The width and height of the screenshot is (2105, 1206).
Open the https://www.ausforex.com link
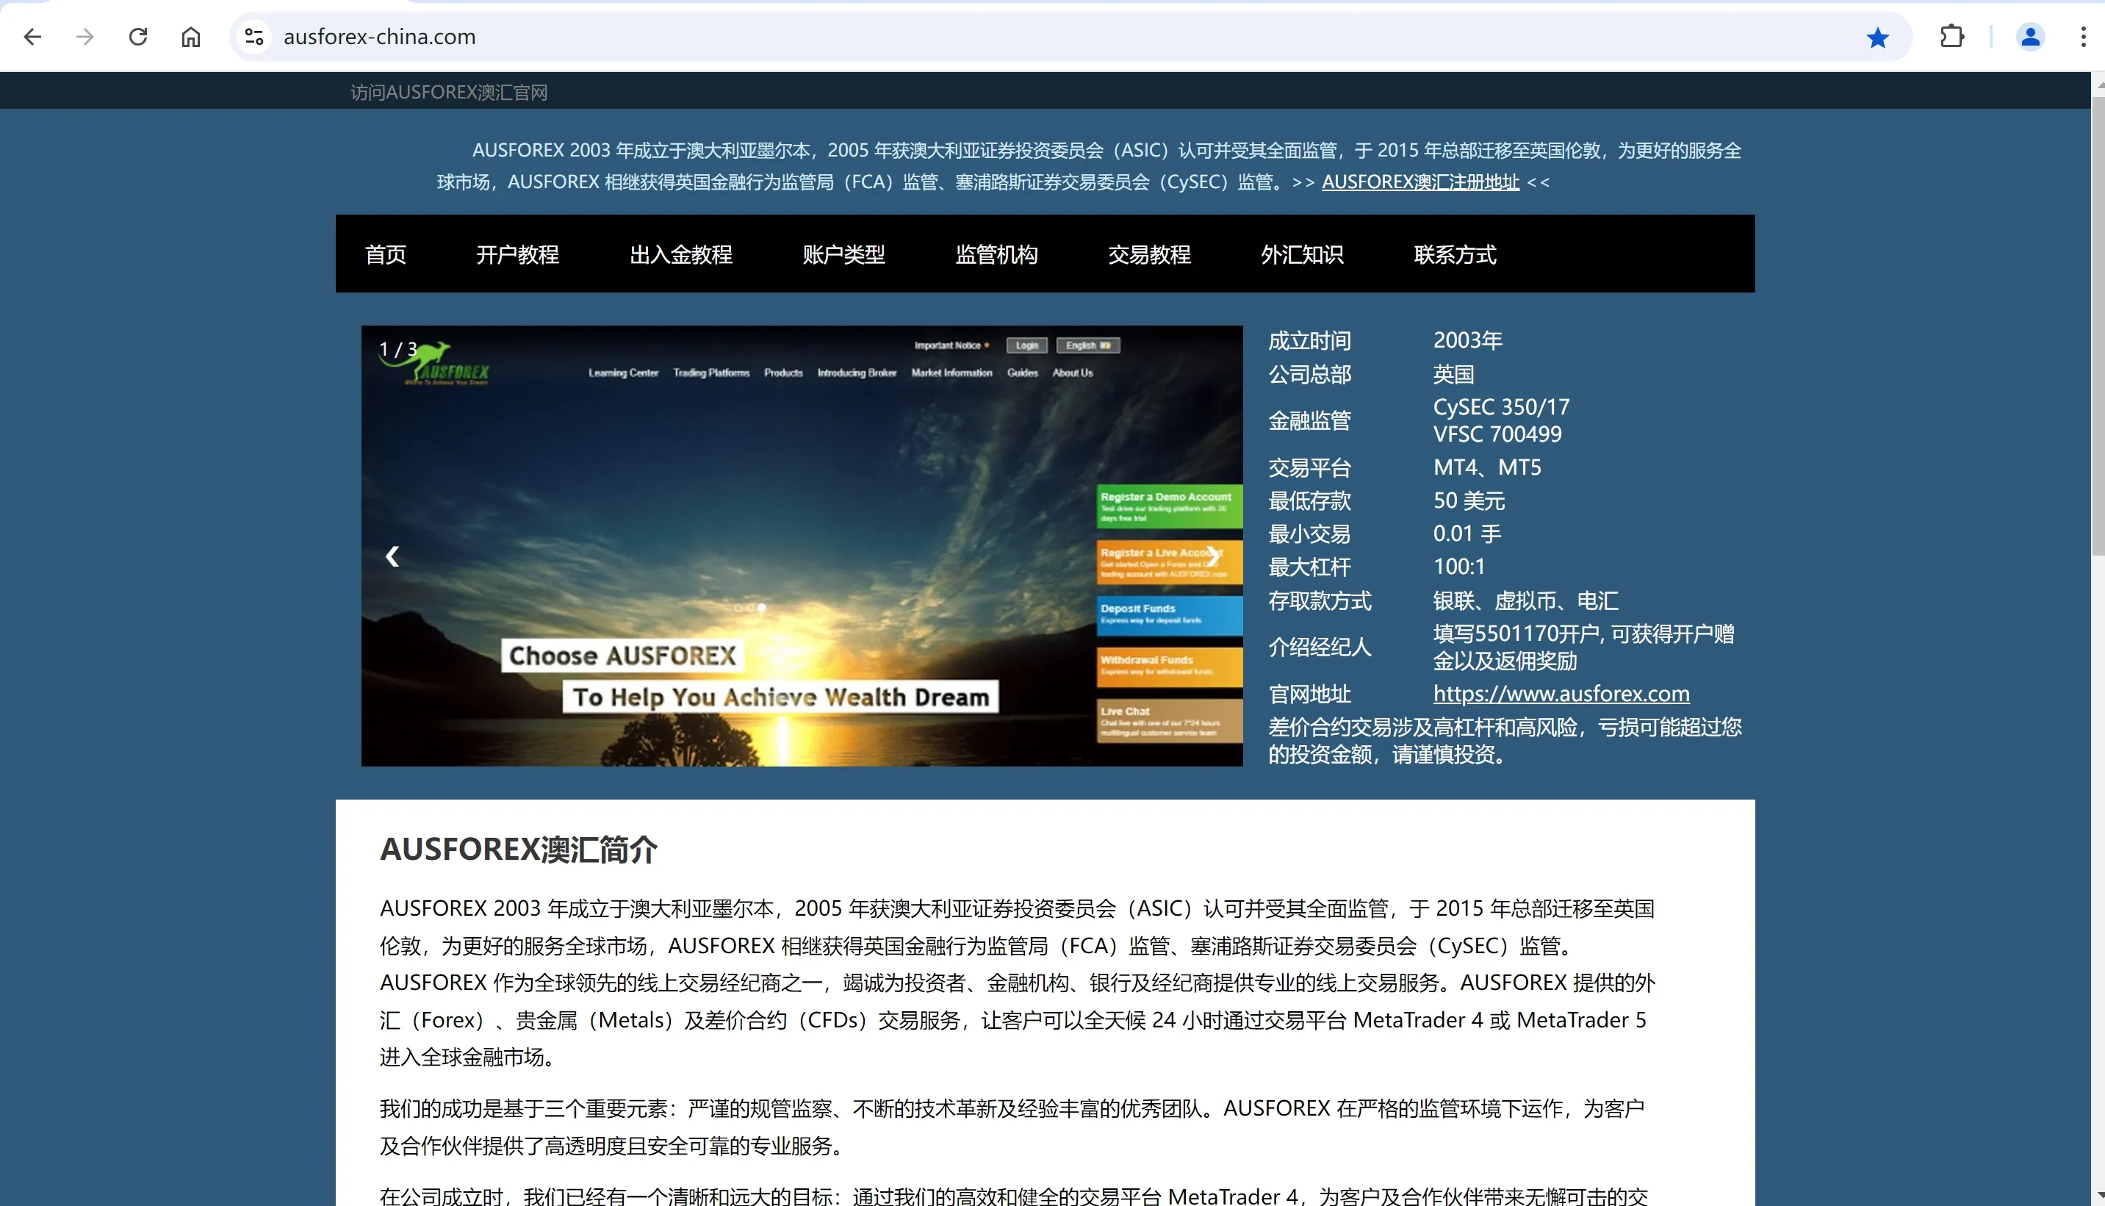1561,693
